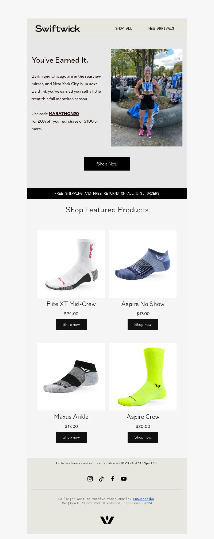Shop now for the Maxus Ankle
Image resolution: width=214 pixels, height=539 pixels.
(71, 437)
